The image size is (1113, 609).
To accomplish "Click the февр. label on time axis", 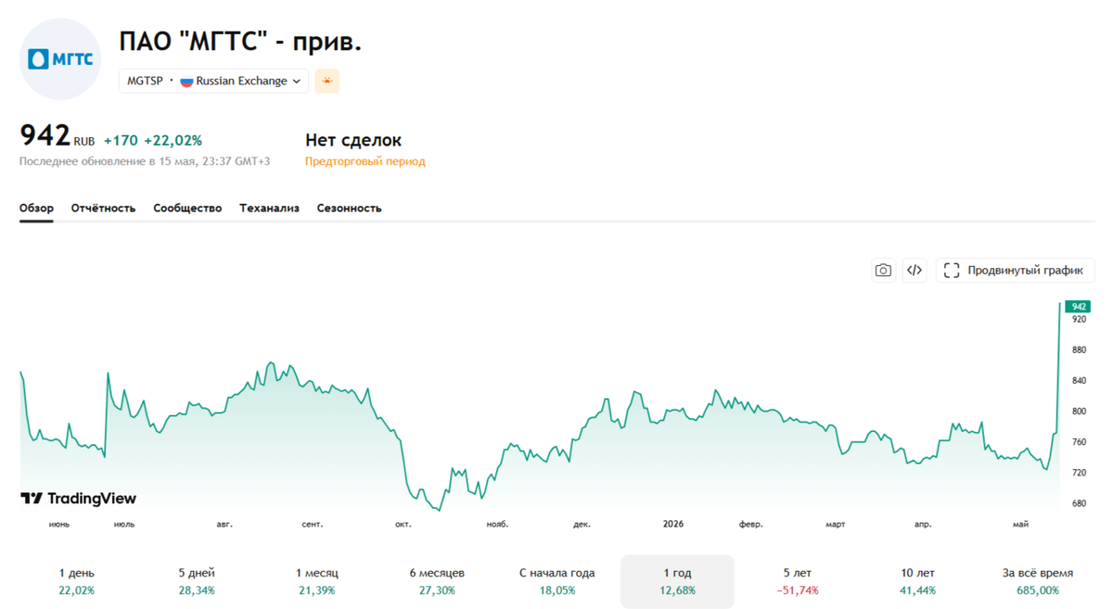I will pos(750,525).
